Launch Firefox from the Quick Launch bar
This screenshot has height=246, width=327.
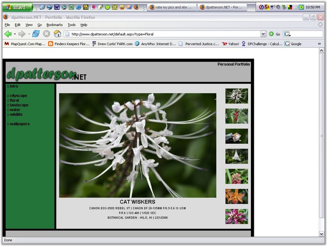coord(137,7)
